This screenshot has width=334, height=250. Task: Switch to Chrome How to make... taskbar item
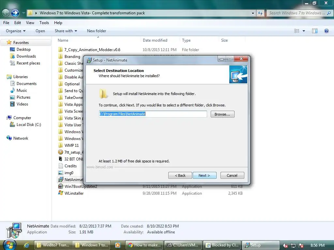click(x=144, y=245)
